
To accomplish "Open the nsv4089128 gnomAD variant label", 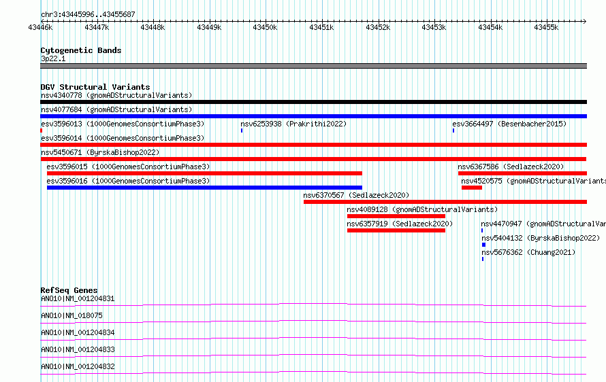I will [x=422, y=209].
